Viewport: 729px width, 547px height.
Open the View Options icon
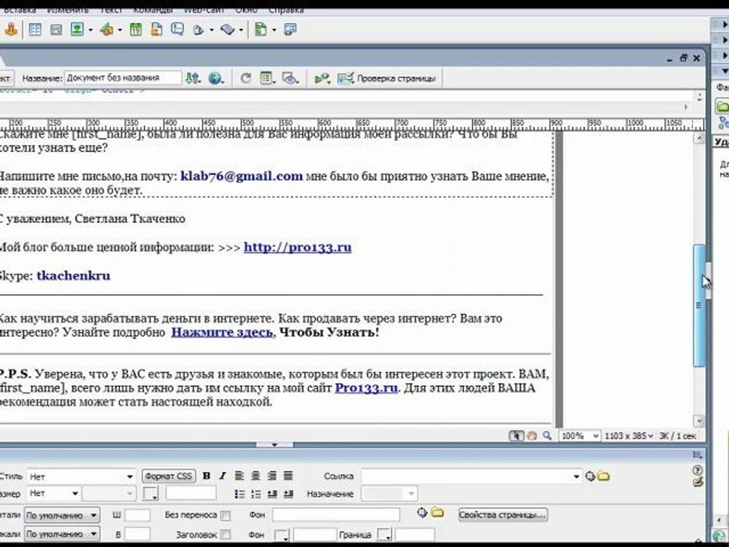tap(267, 78)
